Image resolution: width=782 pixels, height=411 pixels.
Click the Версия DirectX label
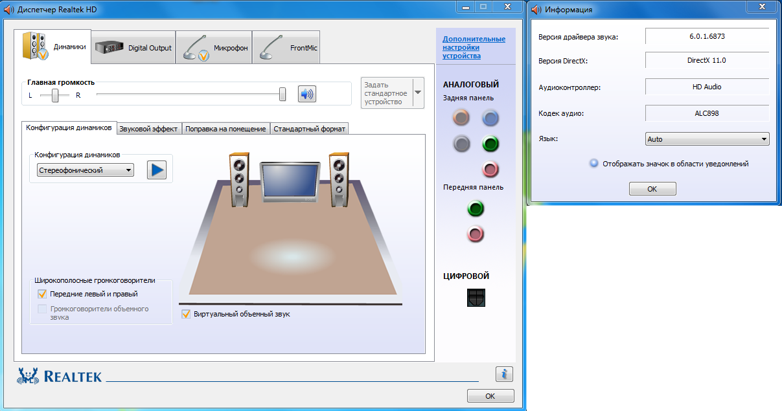click(562, 61)
